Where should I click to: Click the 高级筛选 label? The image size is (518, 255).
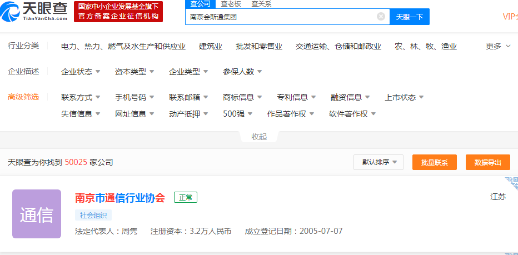click(23, 97)
